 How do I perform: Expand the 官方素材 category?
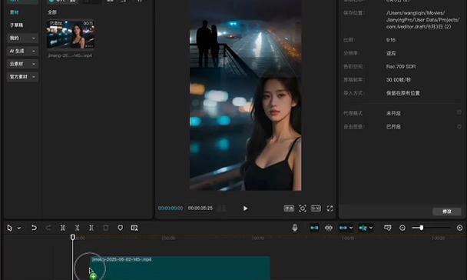point(22,77)
